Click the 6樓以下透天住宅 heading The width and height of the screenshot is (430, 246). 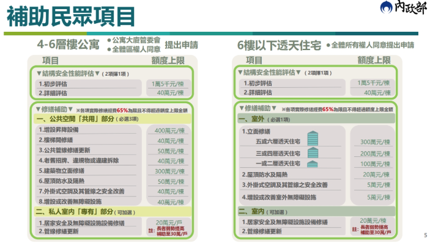(x=279, y=45)
